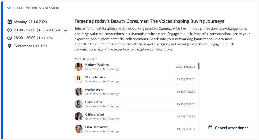
Task: Click the location pin icon for Conference Hall
Action: [x=9, y=46]
